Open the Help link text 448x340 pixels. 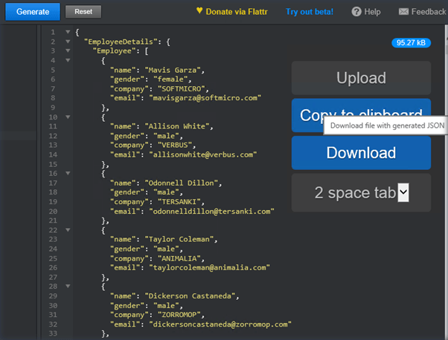tap(372, 12)
